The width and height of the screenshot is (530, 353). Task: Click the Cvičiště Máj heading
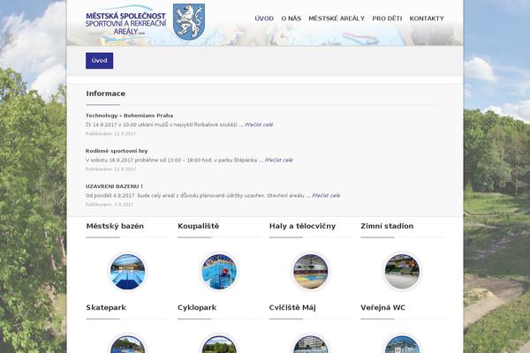[292, 307]
